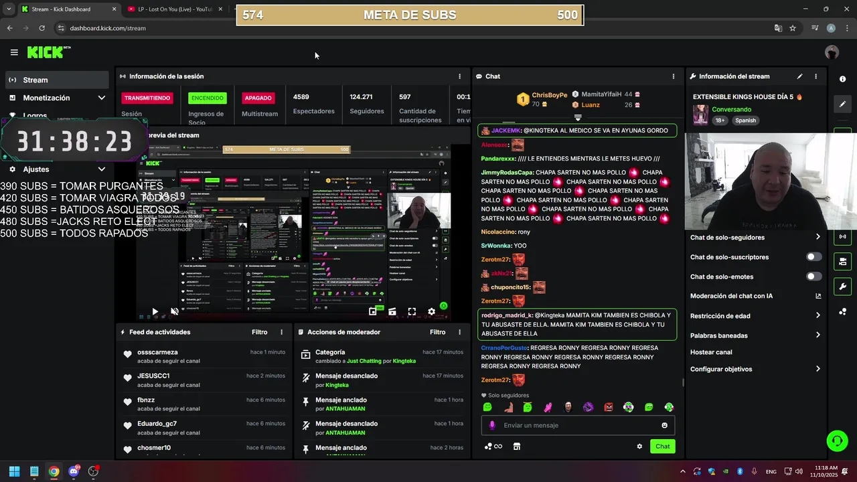
Task: Bookmark page with the star icon
Action: click(793, 28)
